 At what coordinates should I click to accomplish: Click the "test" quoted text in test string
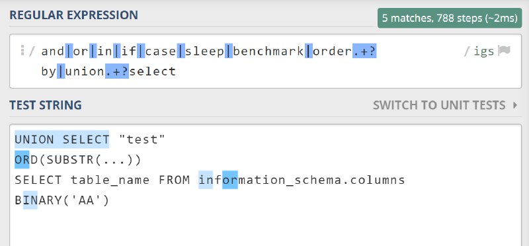click(142, 140)
